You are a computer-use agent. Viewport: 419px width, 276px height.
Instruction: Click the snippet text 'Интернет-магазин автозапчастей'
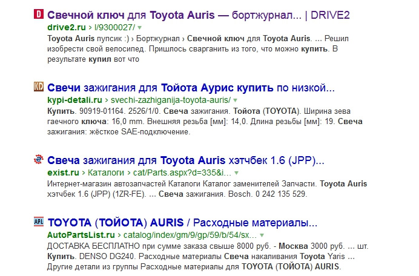[x=107, y=183]
